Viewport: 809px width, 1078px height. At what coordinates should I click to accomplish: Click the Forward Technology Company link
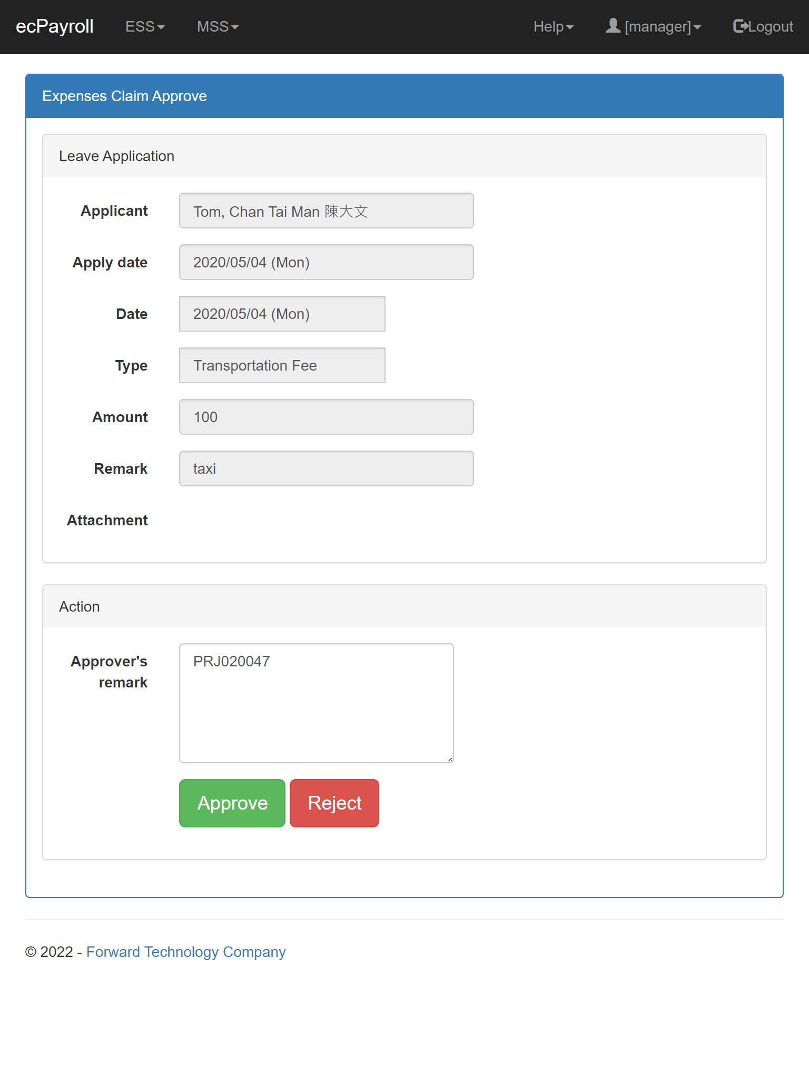(x=186, y=952)
